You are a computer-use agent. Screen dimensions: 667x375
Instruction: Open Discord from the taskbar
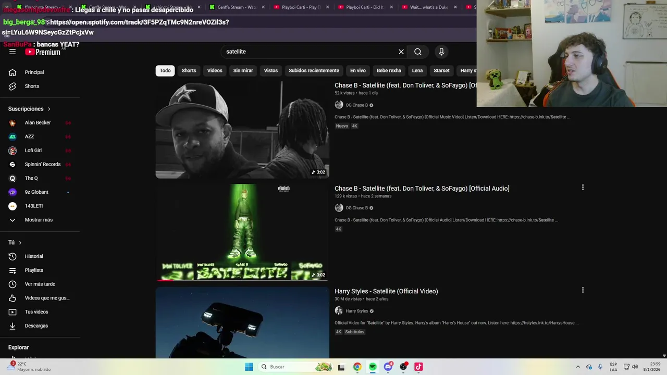click(388, 367)
